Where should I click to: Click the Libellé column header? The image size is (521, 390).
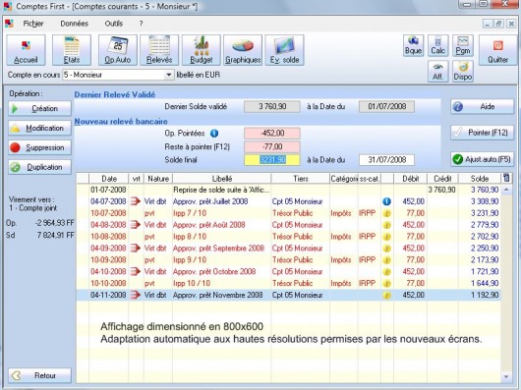[221, 179]
